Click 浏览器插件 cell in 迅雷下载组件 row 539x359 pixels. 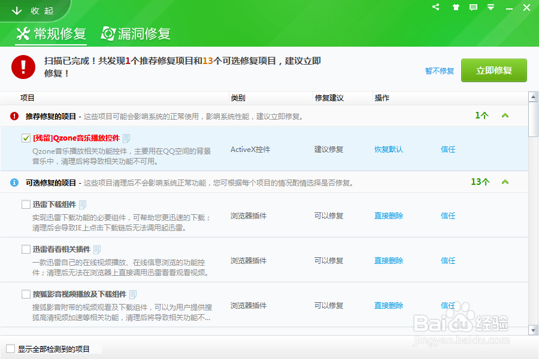coord(249,216)
